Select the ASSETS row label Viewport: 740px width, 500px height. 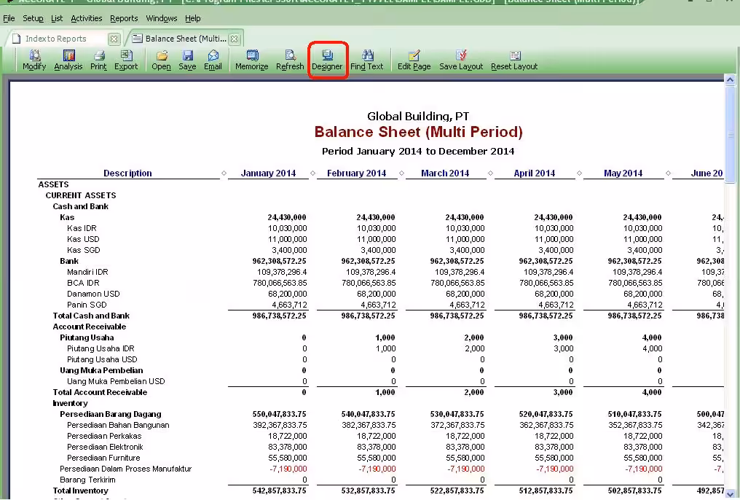[x=53, y=184]
